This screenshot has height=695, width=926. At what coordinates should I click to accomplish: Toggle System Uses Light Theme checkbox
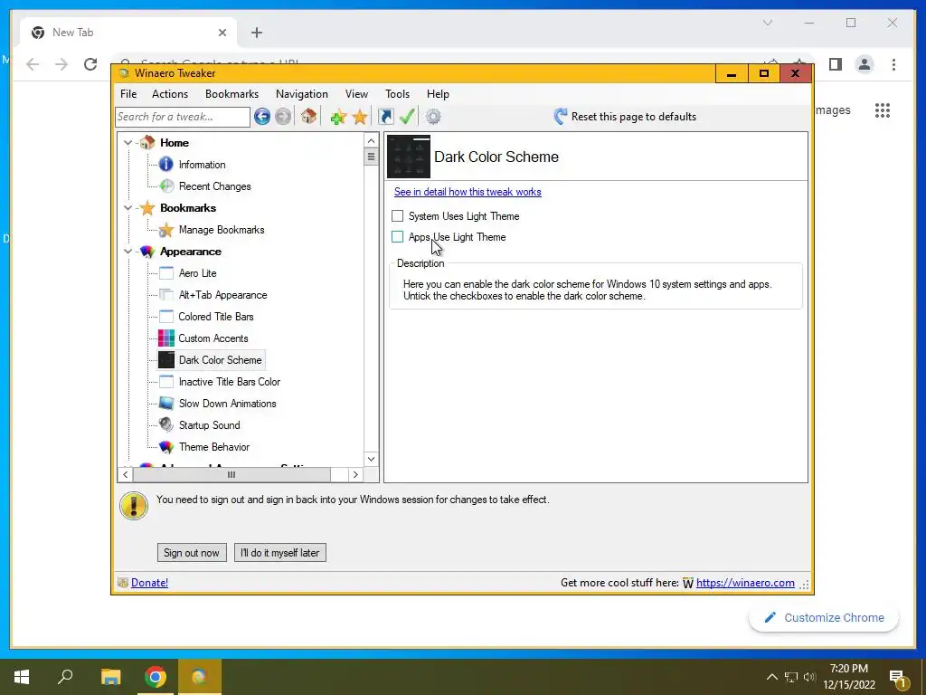coord(398,215)
